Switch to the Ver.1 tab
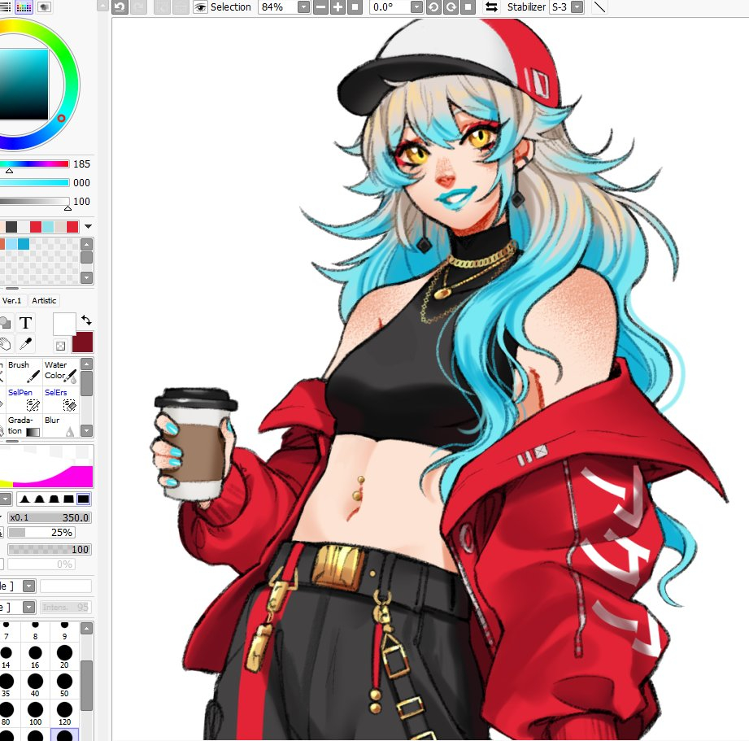The height and width of the screenshot is (741, 749). pos(11,300)
